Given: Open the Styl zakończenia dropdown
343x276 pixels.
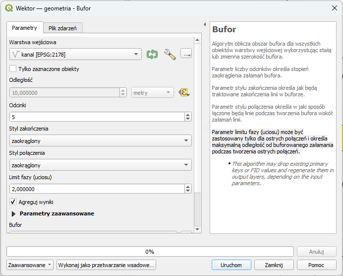Looking at the screenshot, I should [x=100, y=141].
